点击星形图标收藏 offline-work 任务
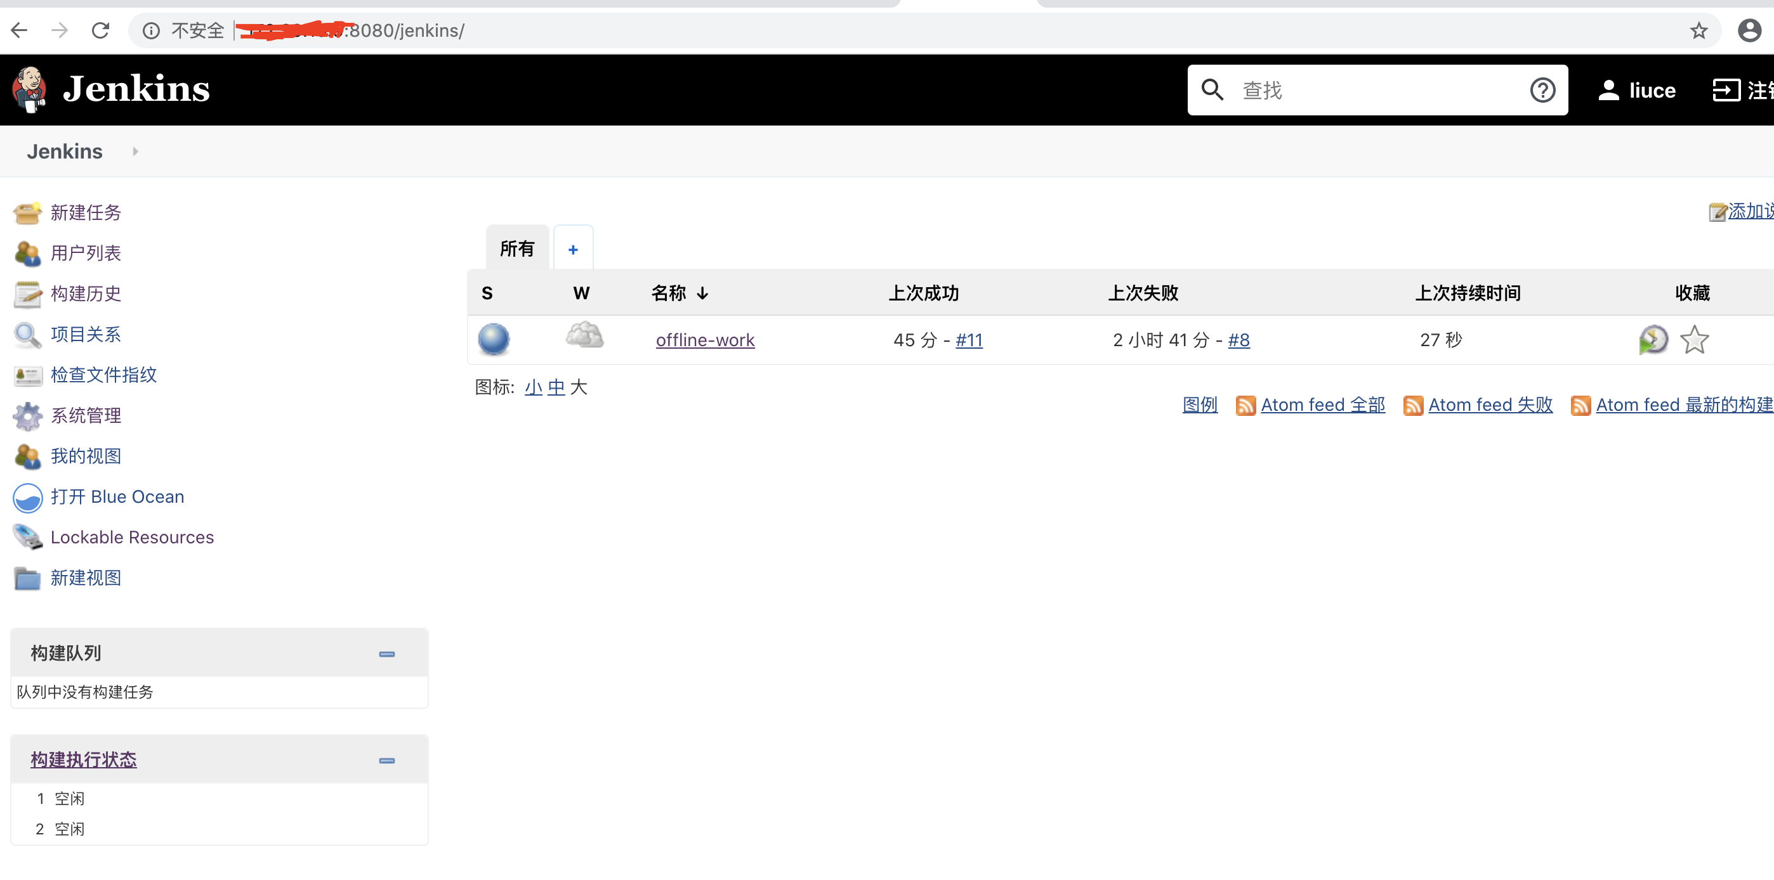 click(x=1695, y=339)
